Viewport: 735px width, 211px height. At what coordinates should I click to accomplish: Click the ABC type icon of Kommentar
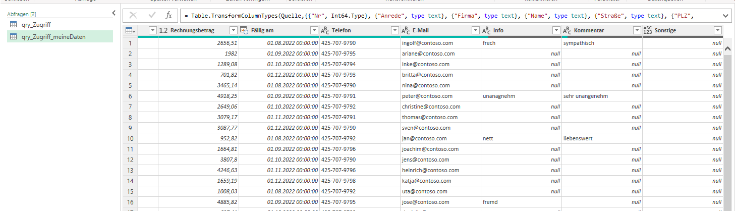click(567, 31)
